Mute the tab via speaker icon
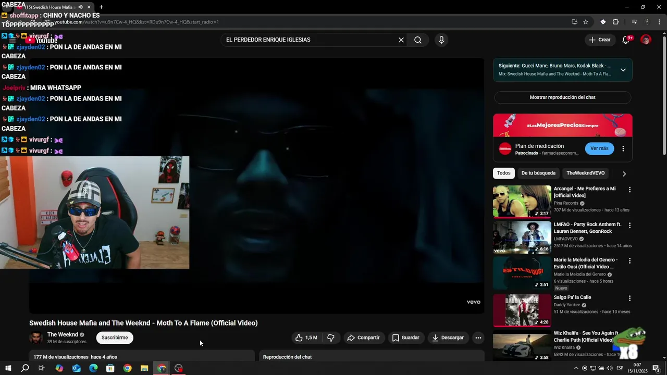The height and width of the screenshot is (375, 667). [80, 7]
